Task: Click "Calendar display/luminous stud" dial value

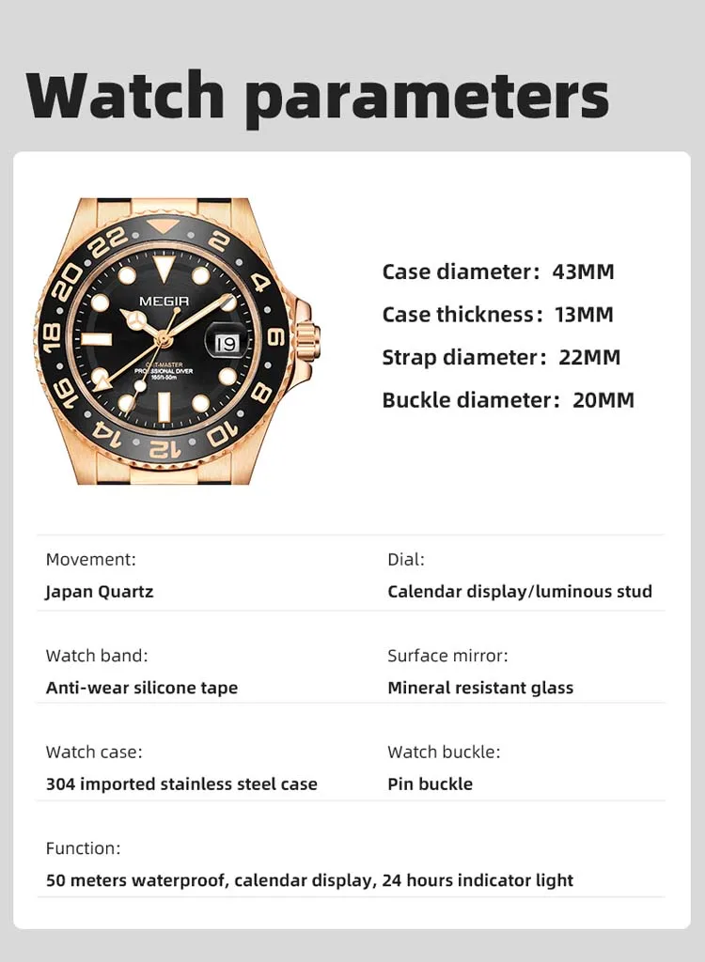Action: [520, 592]
